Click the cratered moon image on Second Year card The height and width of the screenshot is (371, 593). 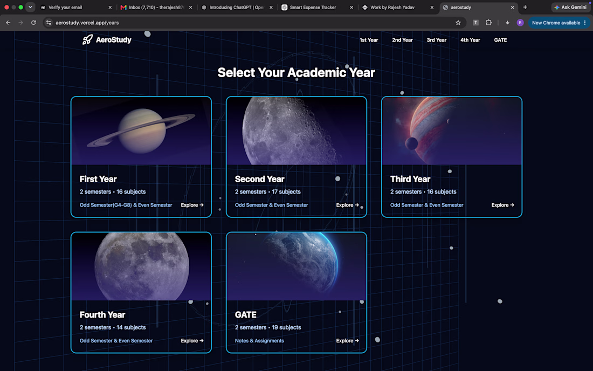tap(296, 131)
